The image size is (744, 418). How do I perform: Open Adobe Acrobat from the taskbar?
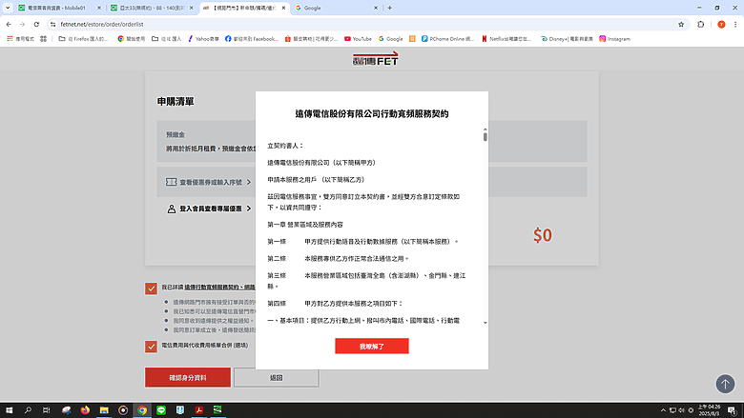tap(198, 410)
